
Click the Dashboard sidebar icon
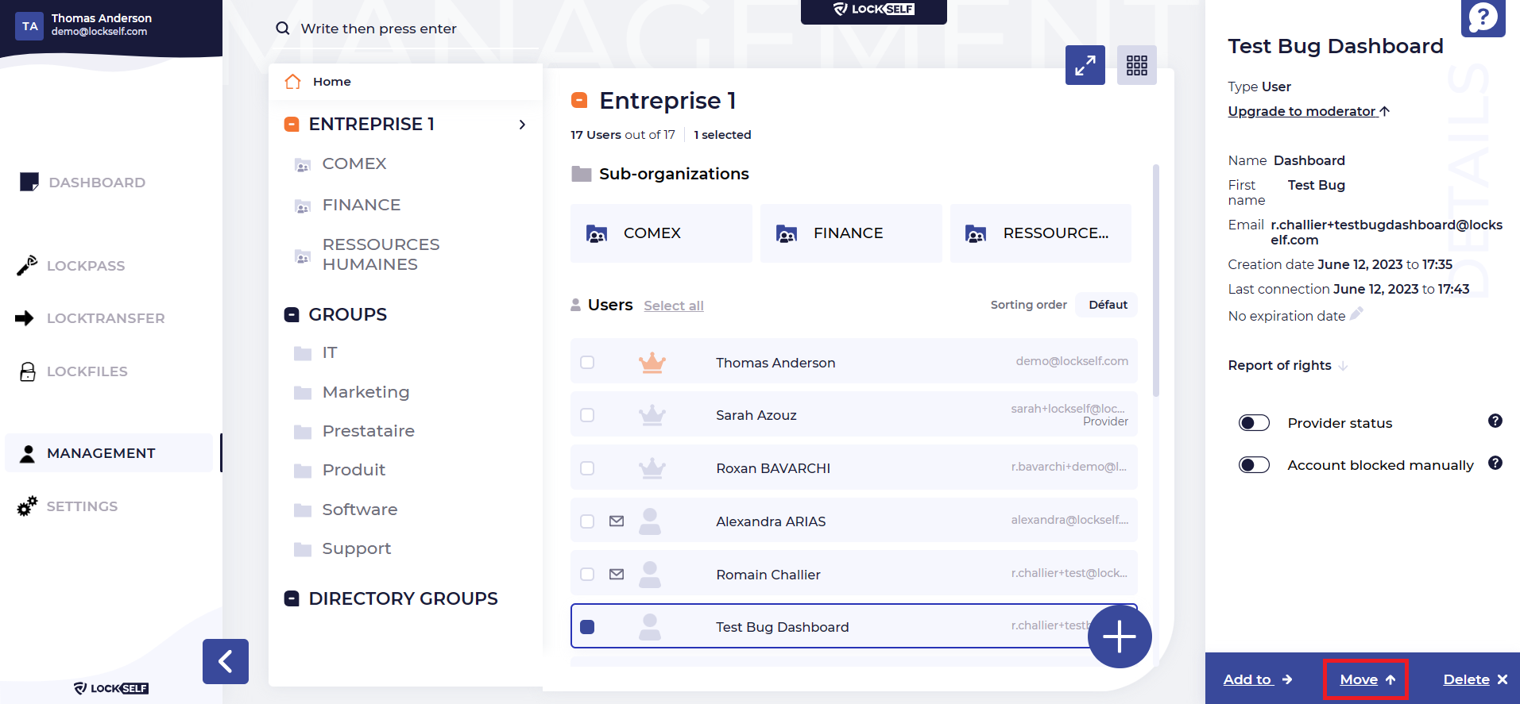tap(29, 182)
